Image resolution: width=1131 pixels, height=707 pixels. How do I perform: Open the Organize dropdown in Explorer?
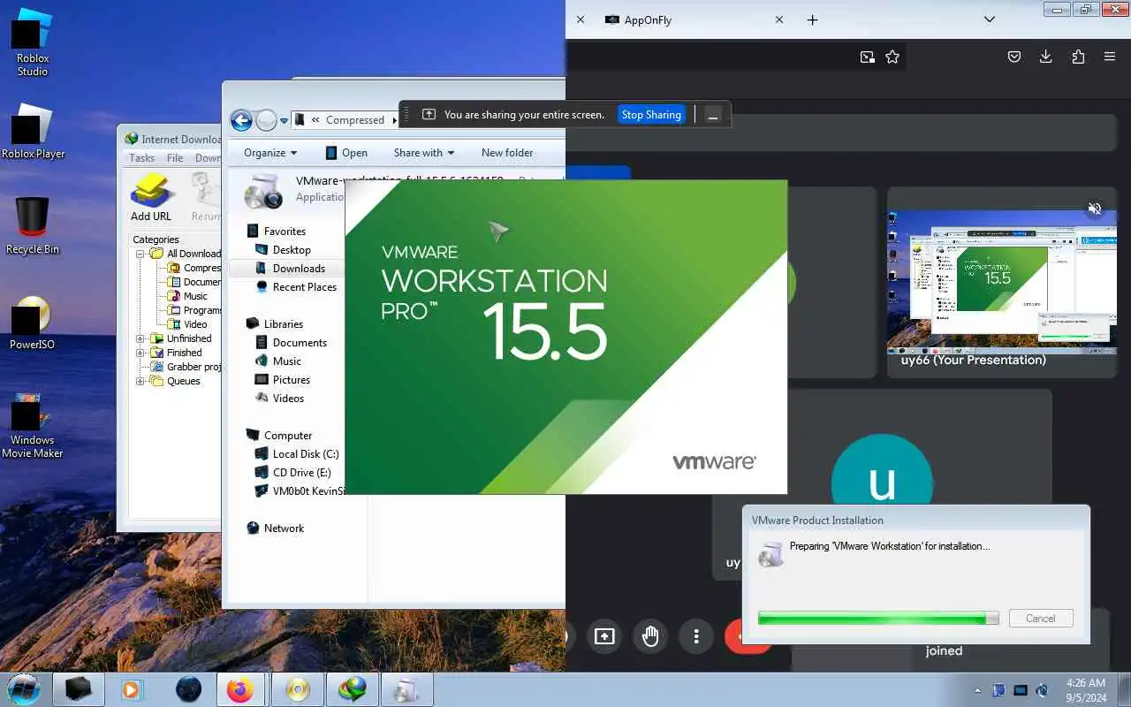click(270, 153)
